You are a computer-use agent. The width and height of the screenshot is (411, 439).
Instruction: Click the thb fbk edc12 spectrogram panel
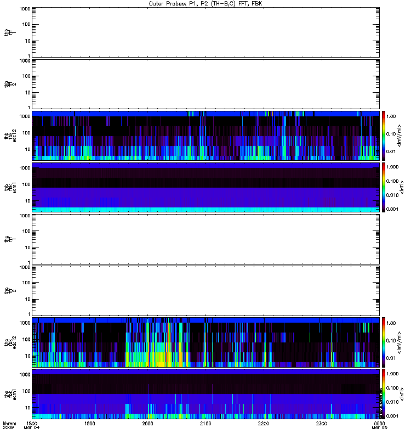206,136
